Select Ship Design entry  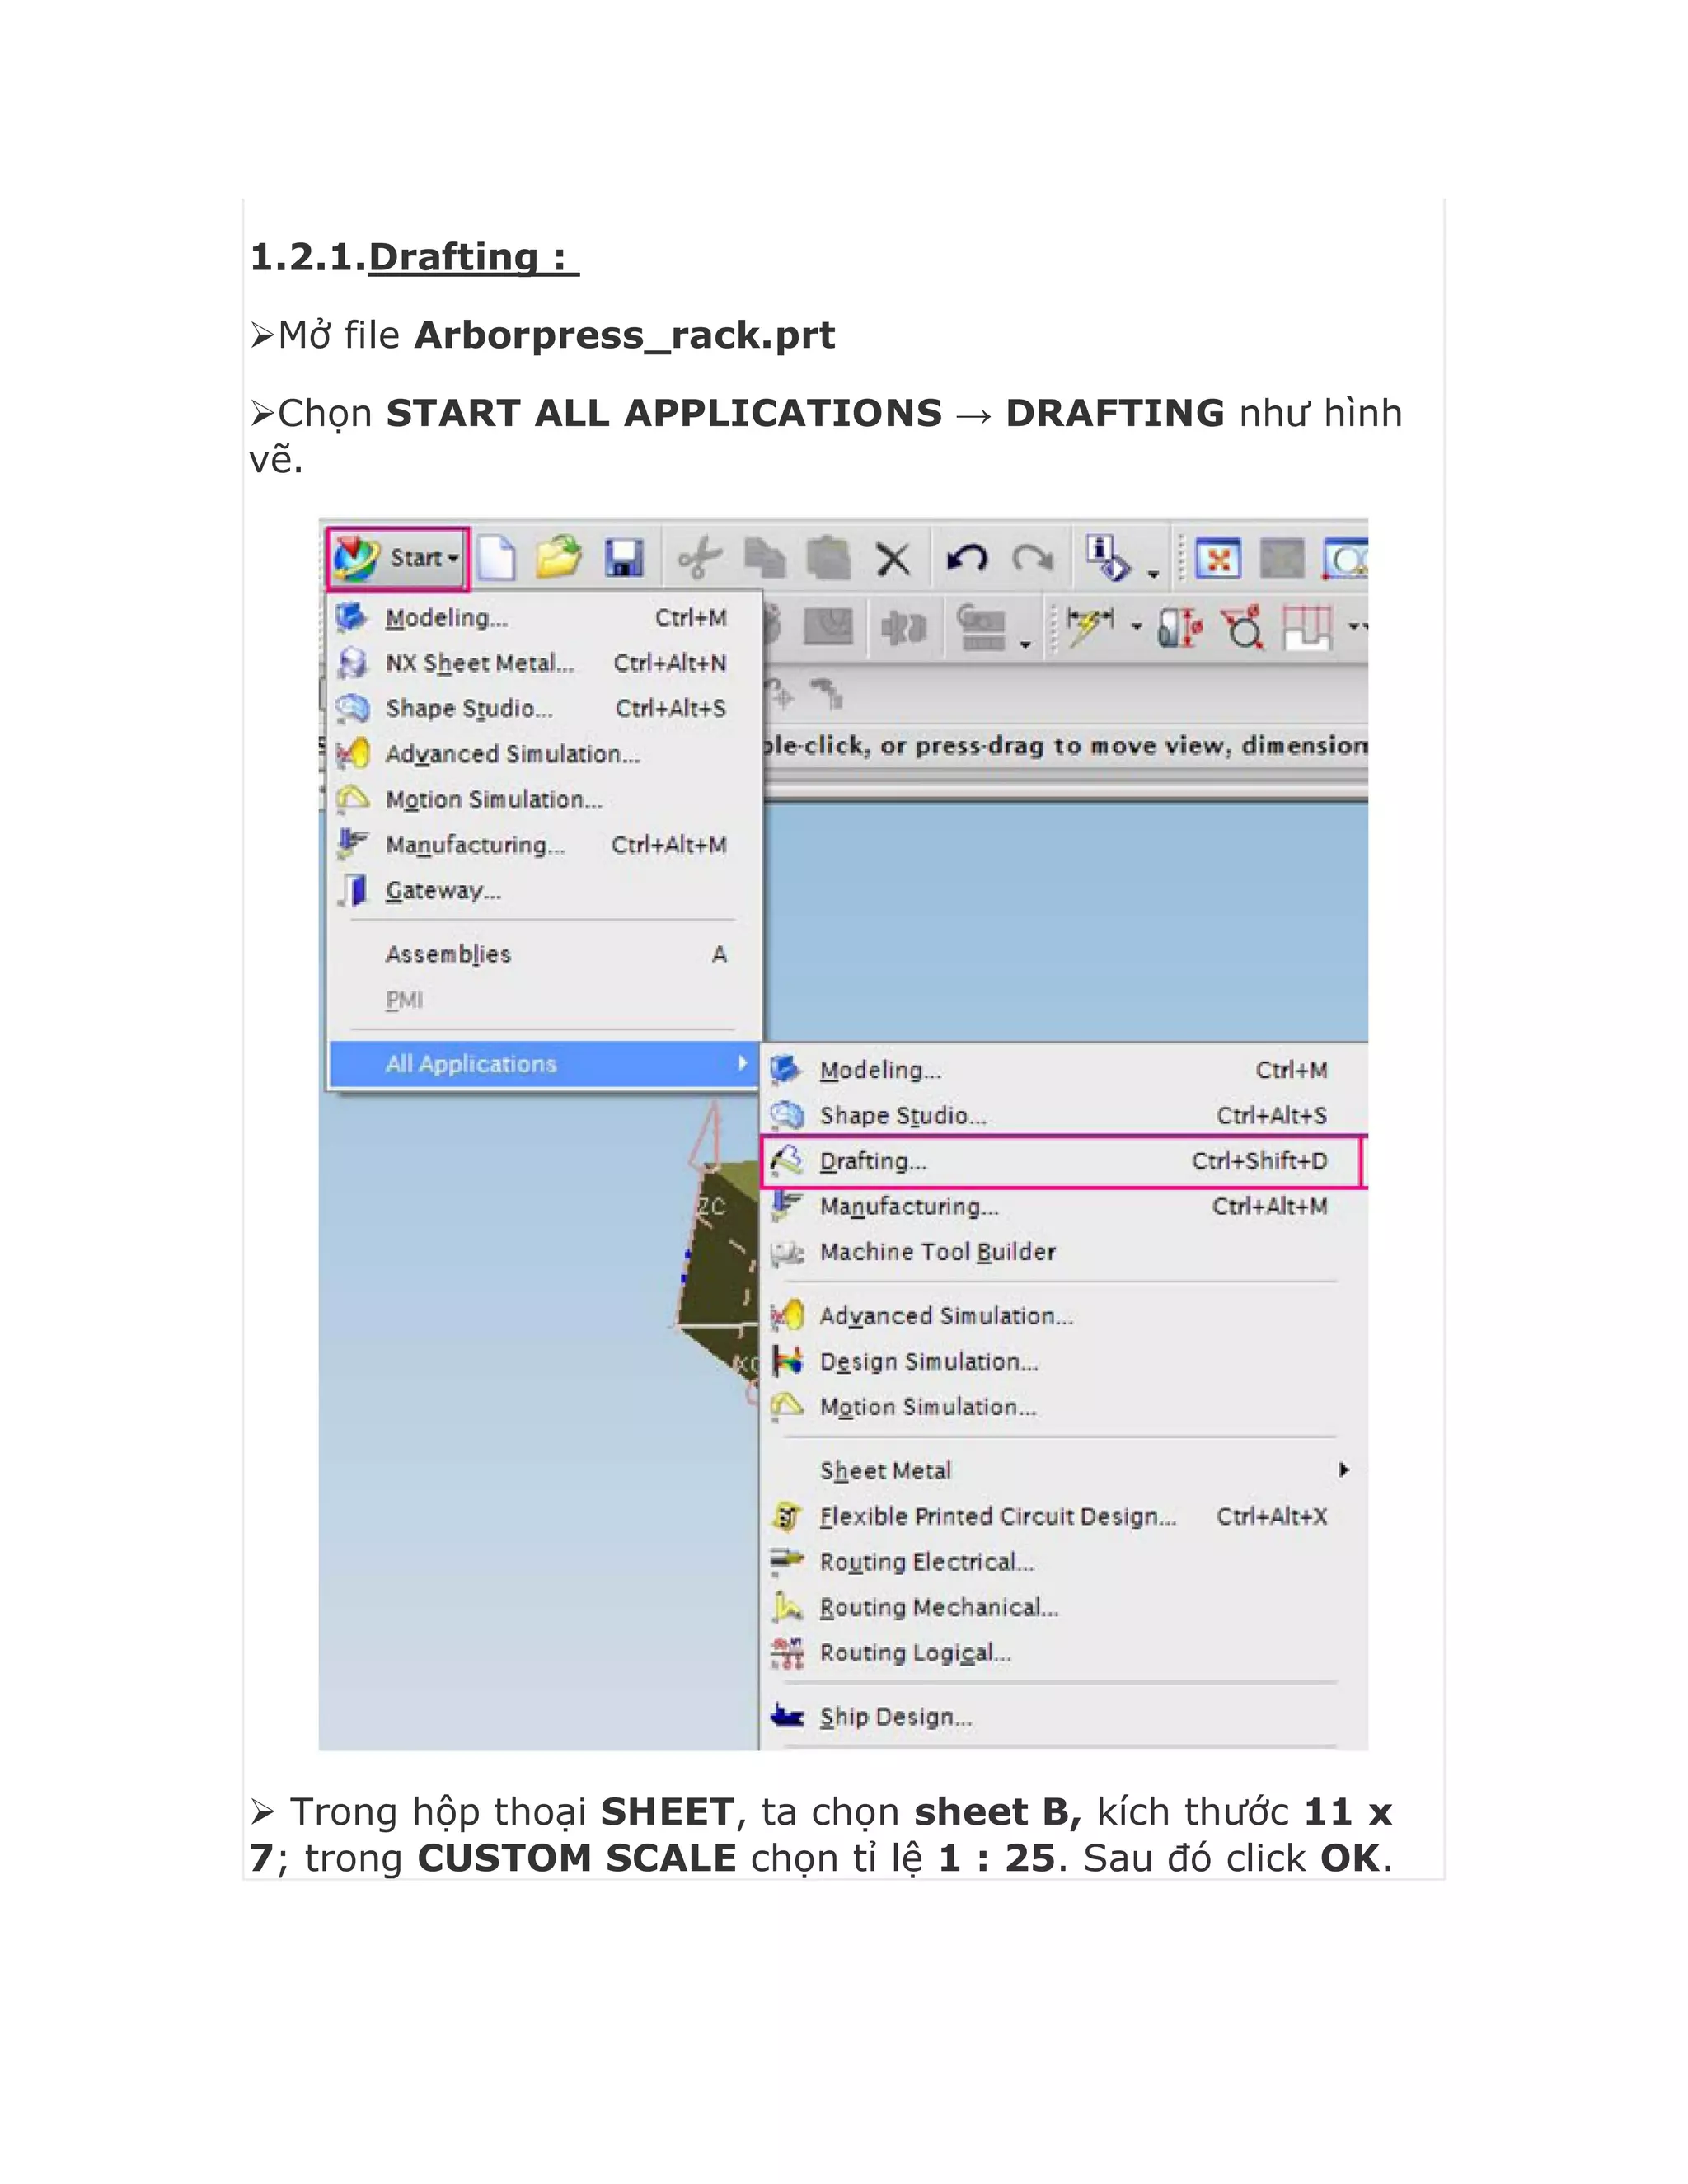1063,1717
